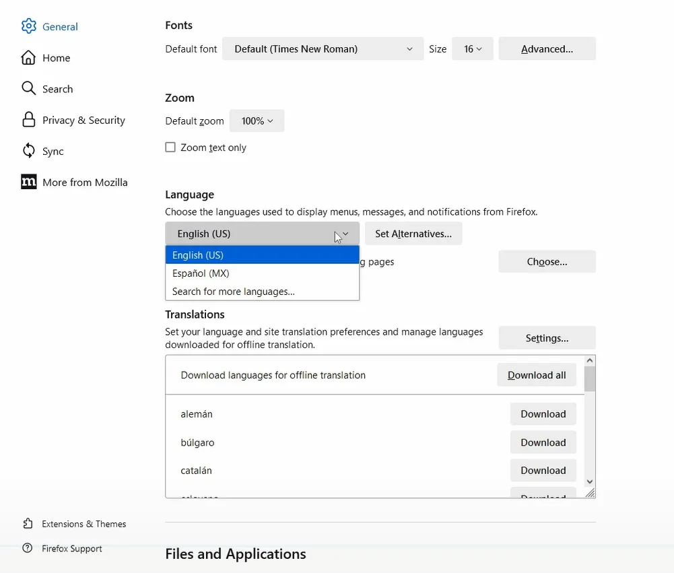Download the alemán translation language

543,413
